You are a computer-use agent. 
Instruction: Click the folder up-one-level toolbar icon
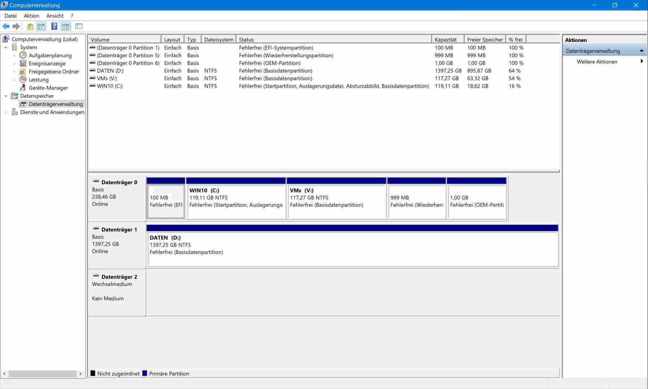tap(30, 26)
